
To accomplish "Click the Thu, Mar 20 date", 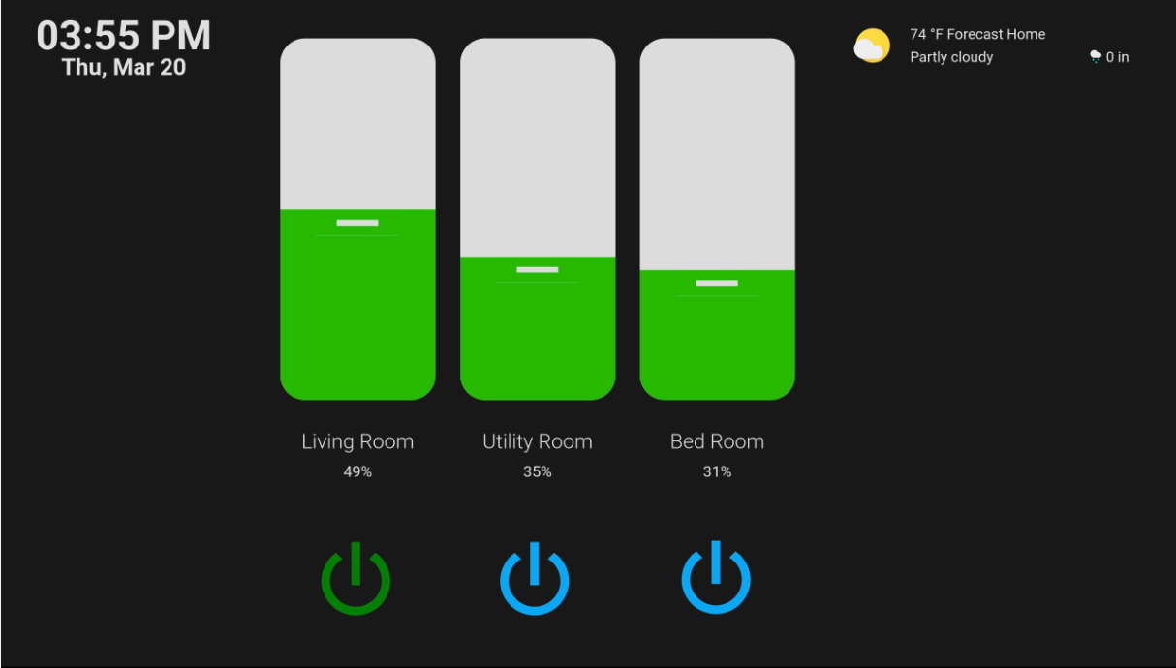I will (x=124, y=68).
